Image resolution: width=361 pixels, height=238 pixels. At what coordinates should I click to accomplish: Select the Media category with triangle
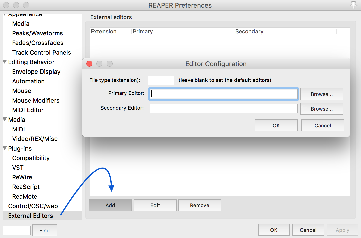coord(17,120)
